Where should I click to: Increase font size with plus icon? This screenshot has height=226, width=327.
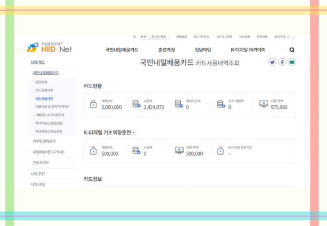[288, 37]
